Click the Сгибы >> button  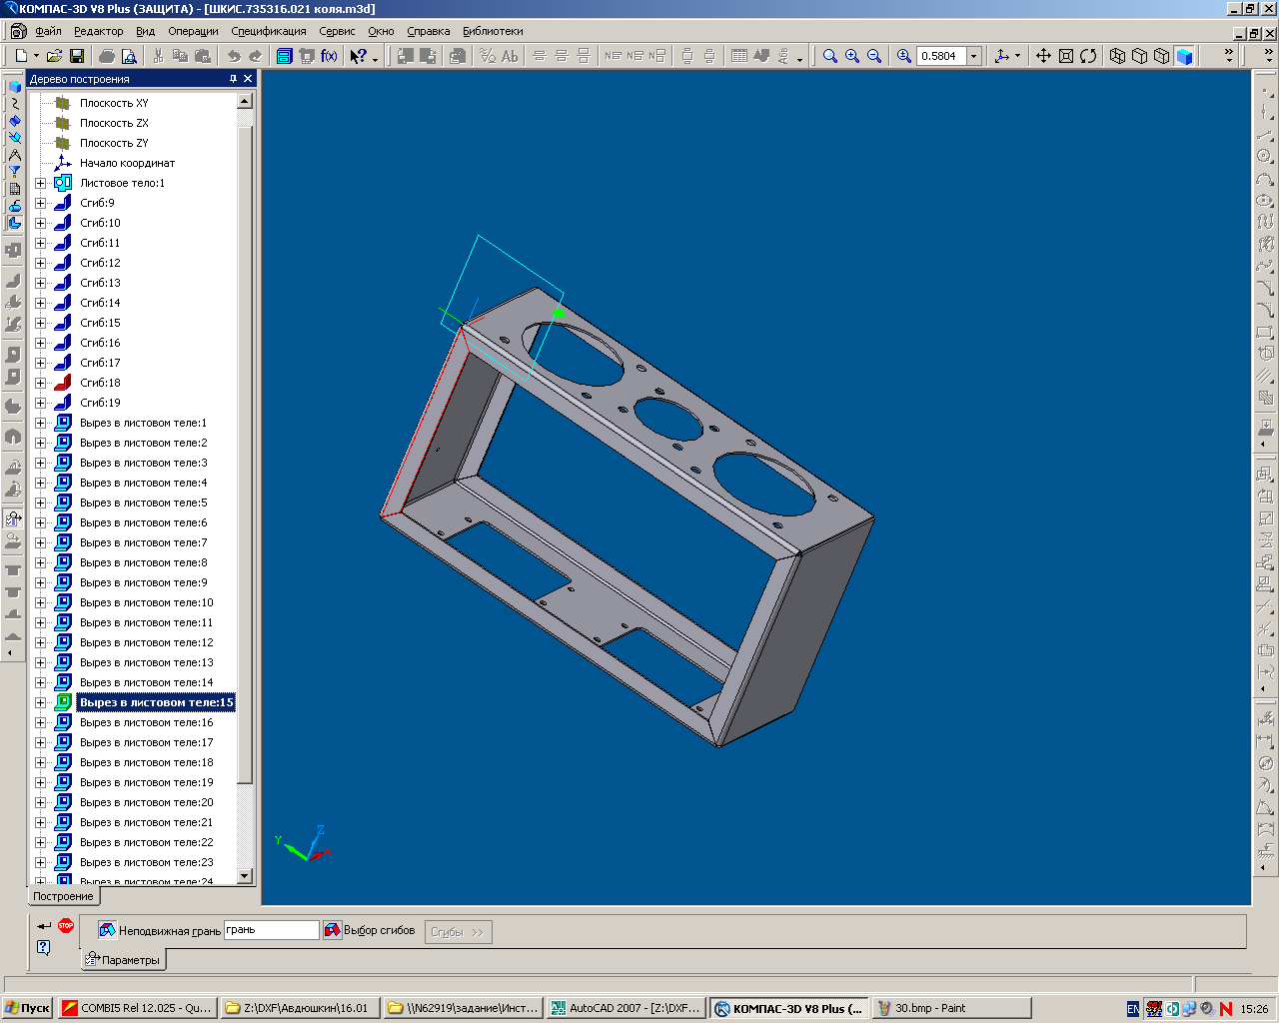[458, 932]
